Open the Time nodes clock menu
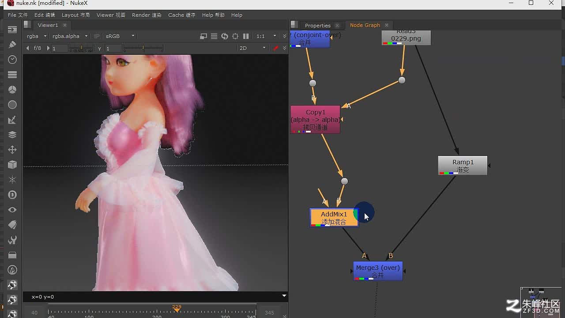Image resolution: width=565 pixels, height=318 pixels. pos(12,60)
